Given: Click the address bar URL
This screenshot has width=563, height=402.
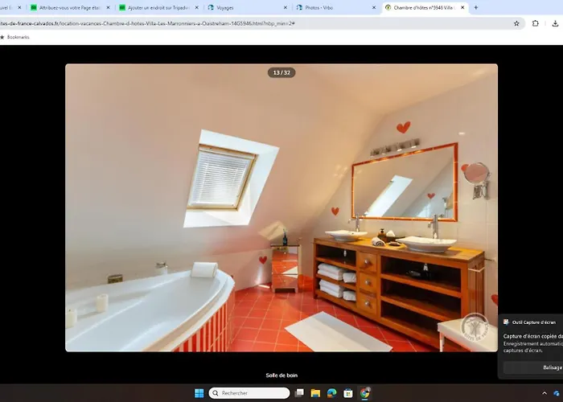Looking at the screenshot, I should tap(147, 23).
